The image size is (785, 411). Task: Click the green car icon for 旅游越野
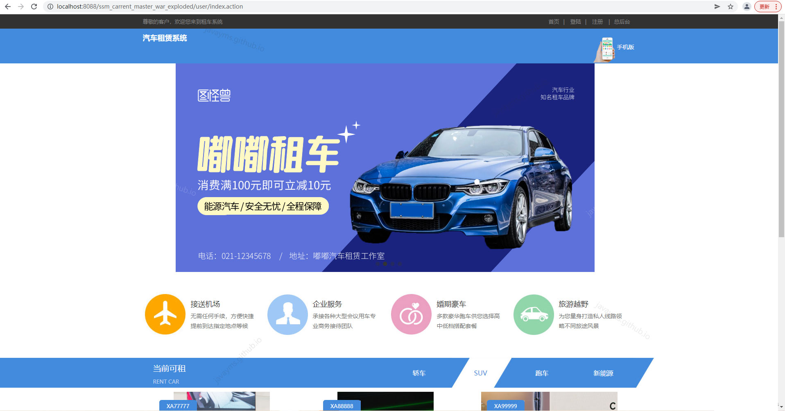tap(533, 314)
